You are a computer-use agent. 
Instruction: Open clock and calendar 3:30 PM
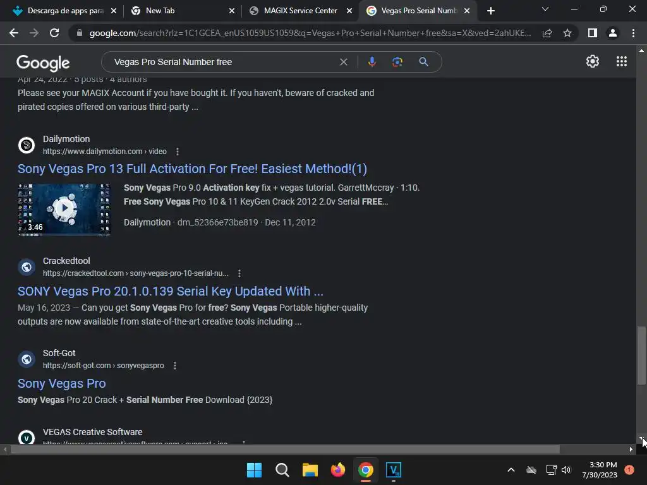tap(600, 470)
